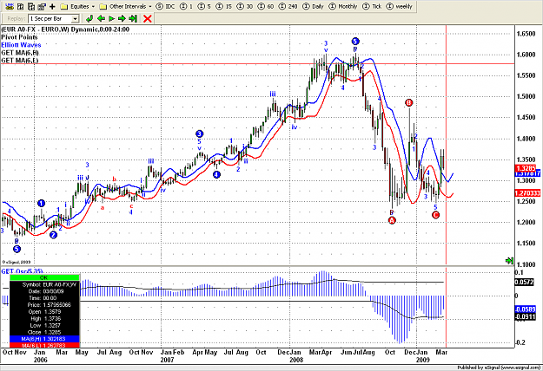Click the circled wave 5 label at the 2008 peak
The height and width of the screenshot is (371, 543).
click(x=355, y=42)
